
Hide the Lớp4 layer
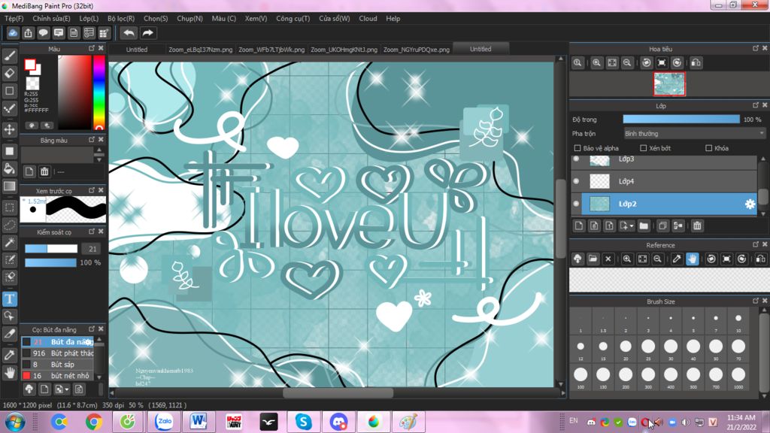click(577, 181)
